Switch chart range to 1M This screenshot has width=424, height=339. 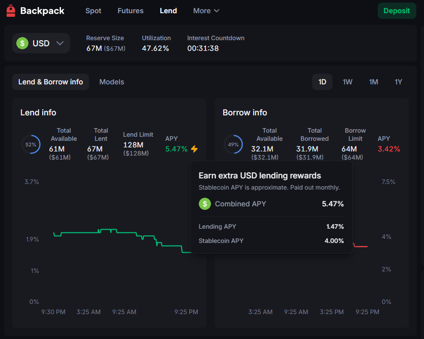click(x=374, y=82)
